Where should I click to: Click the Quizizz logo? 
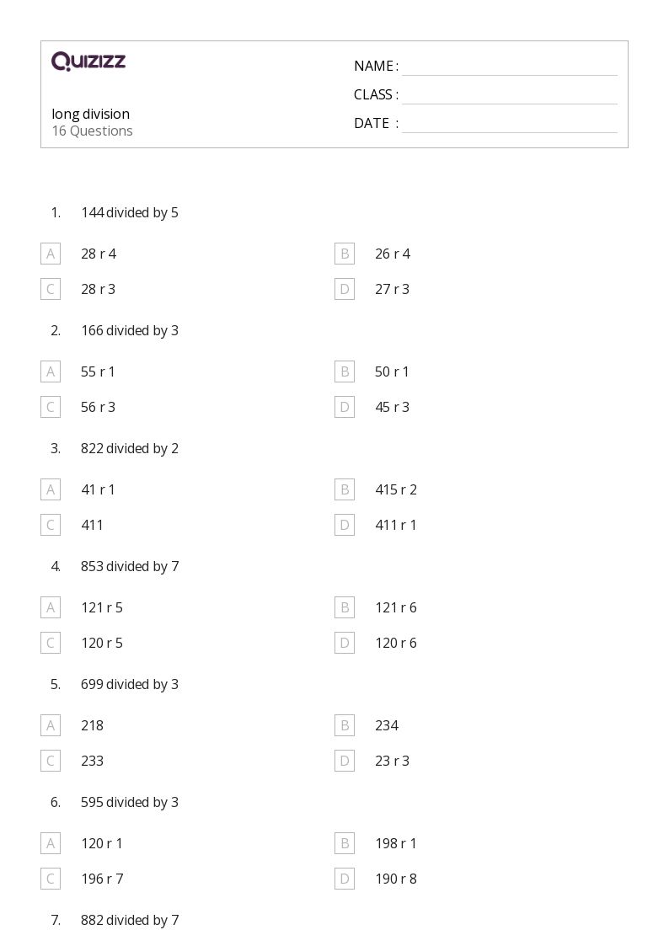tap(88, 61)
